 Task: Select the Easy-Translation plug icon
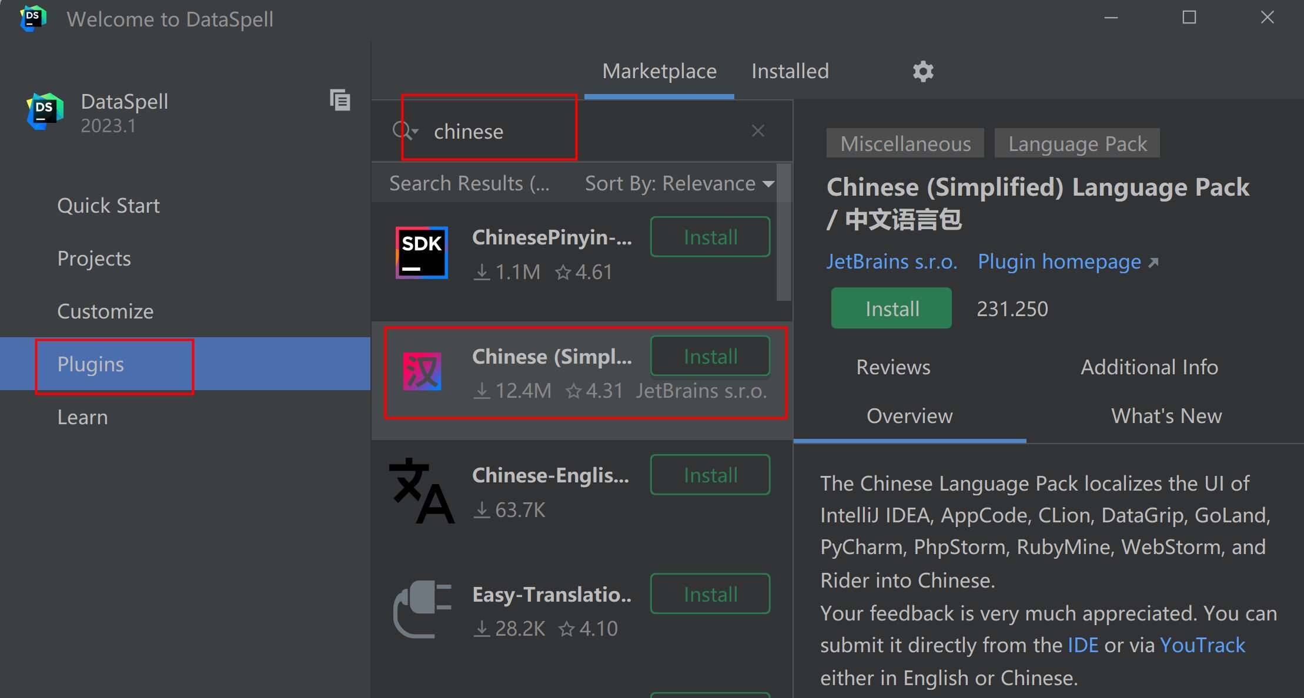pos(422,609)
